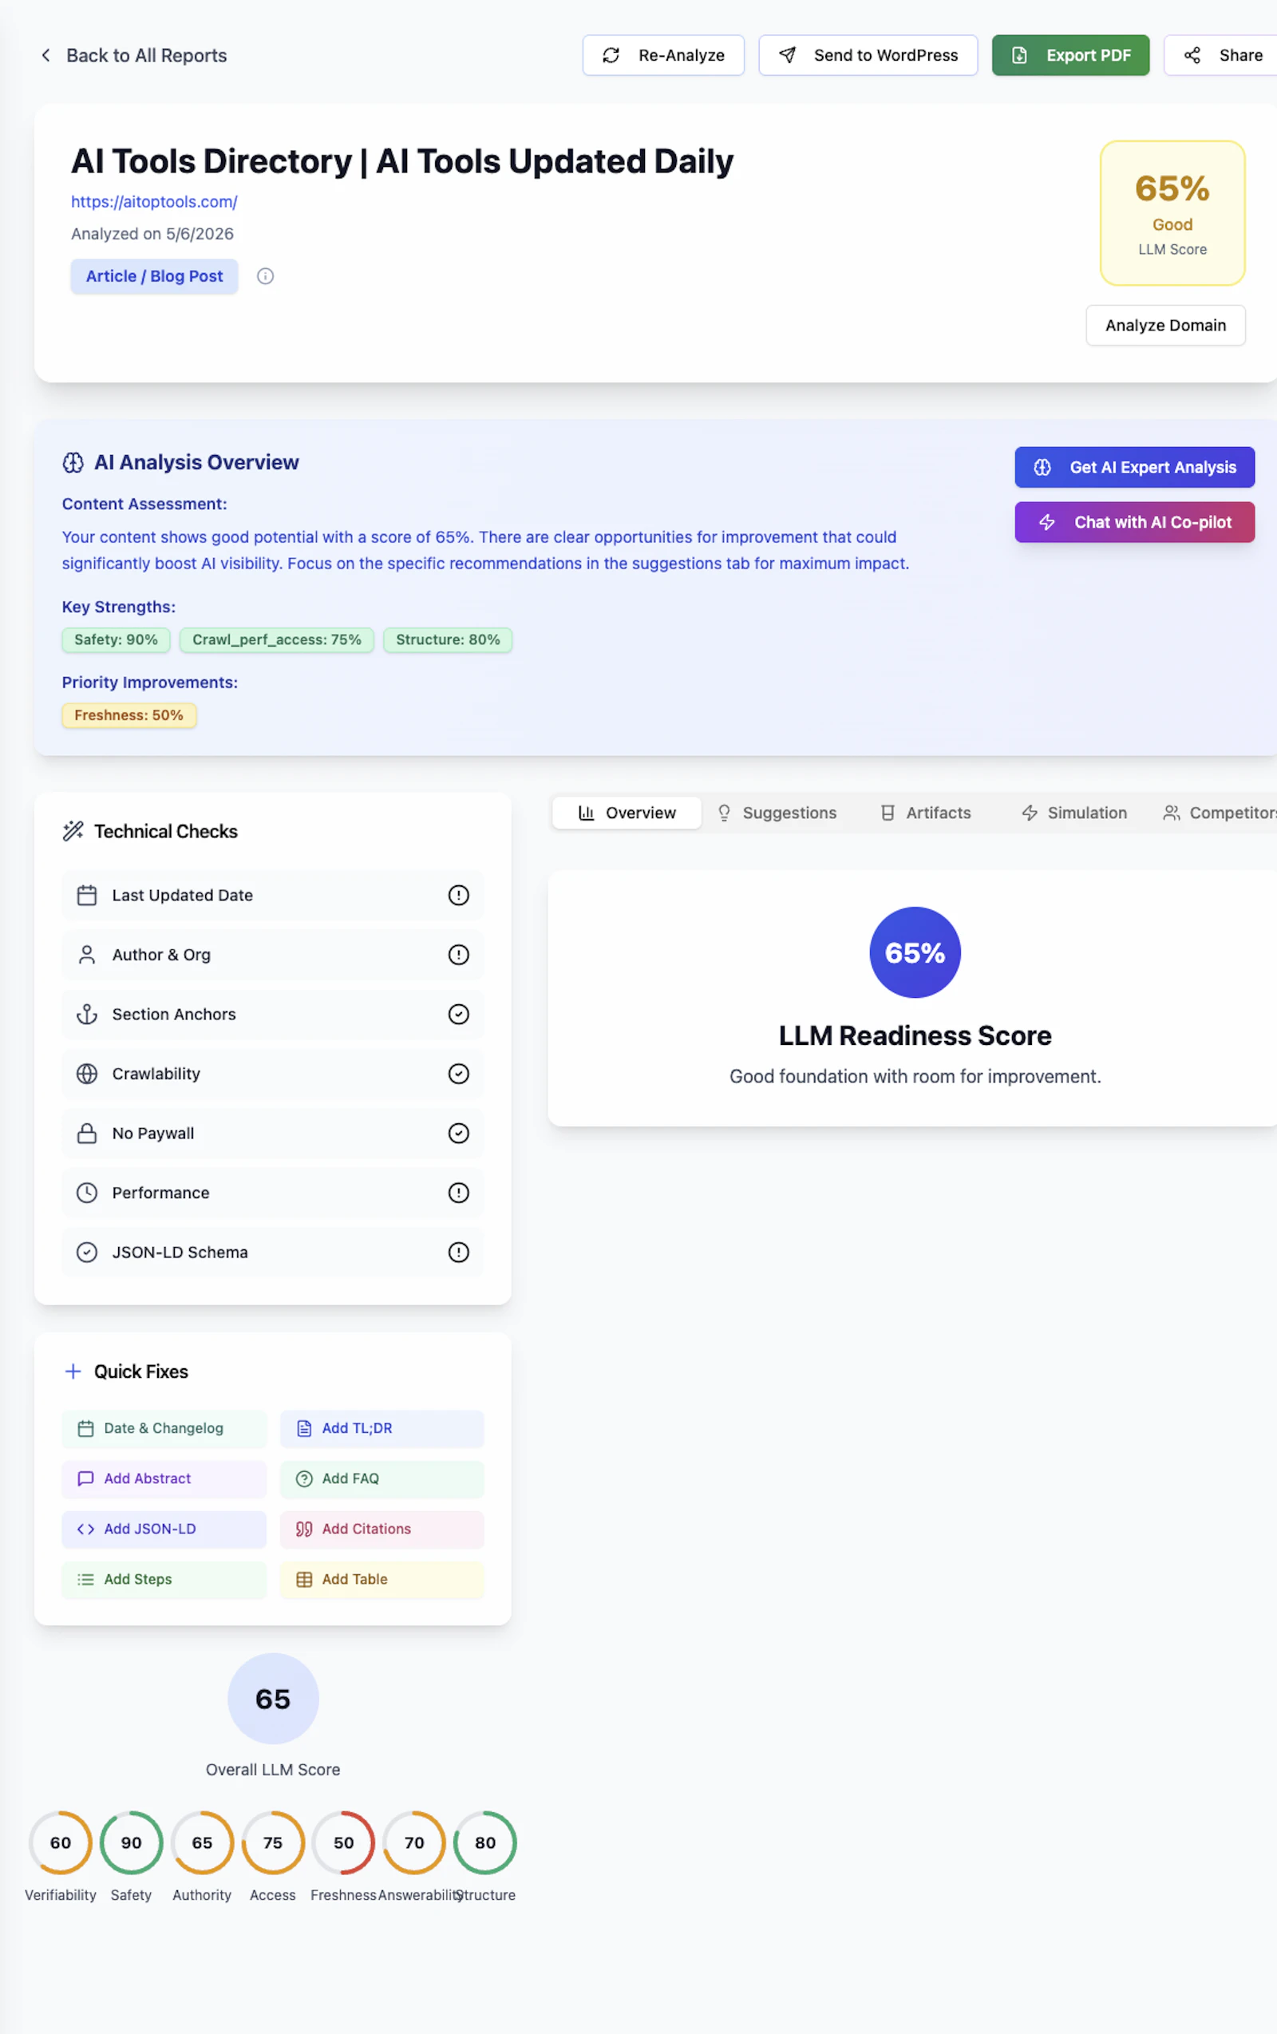
Task: Click the Access 75 score ring
Action: point(273,1842)
